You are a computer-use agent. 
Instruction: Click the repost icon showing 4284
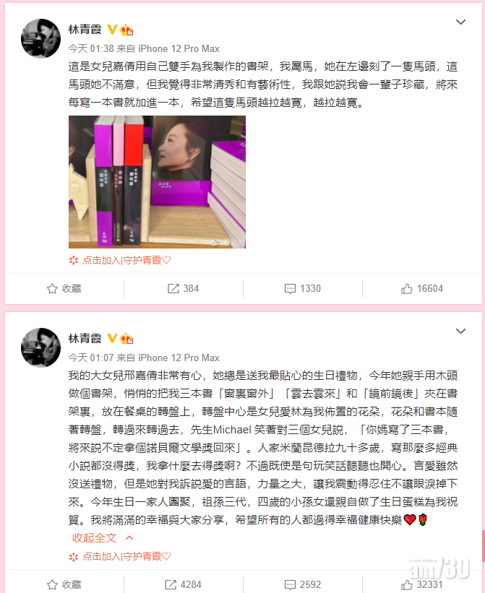171,584
